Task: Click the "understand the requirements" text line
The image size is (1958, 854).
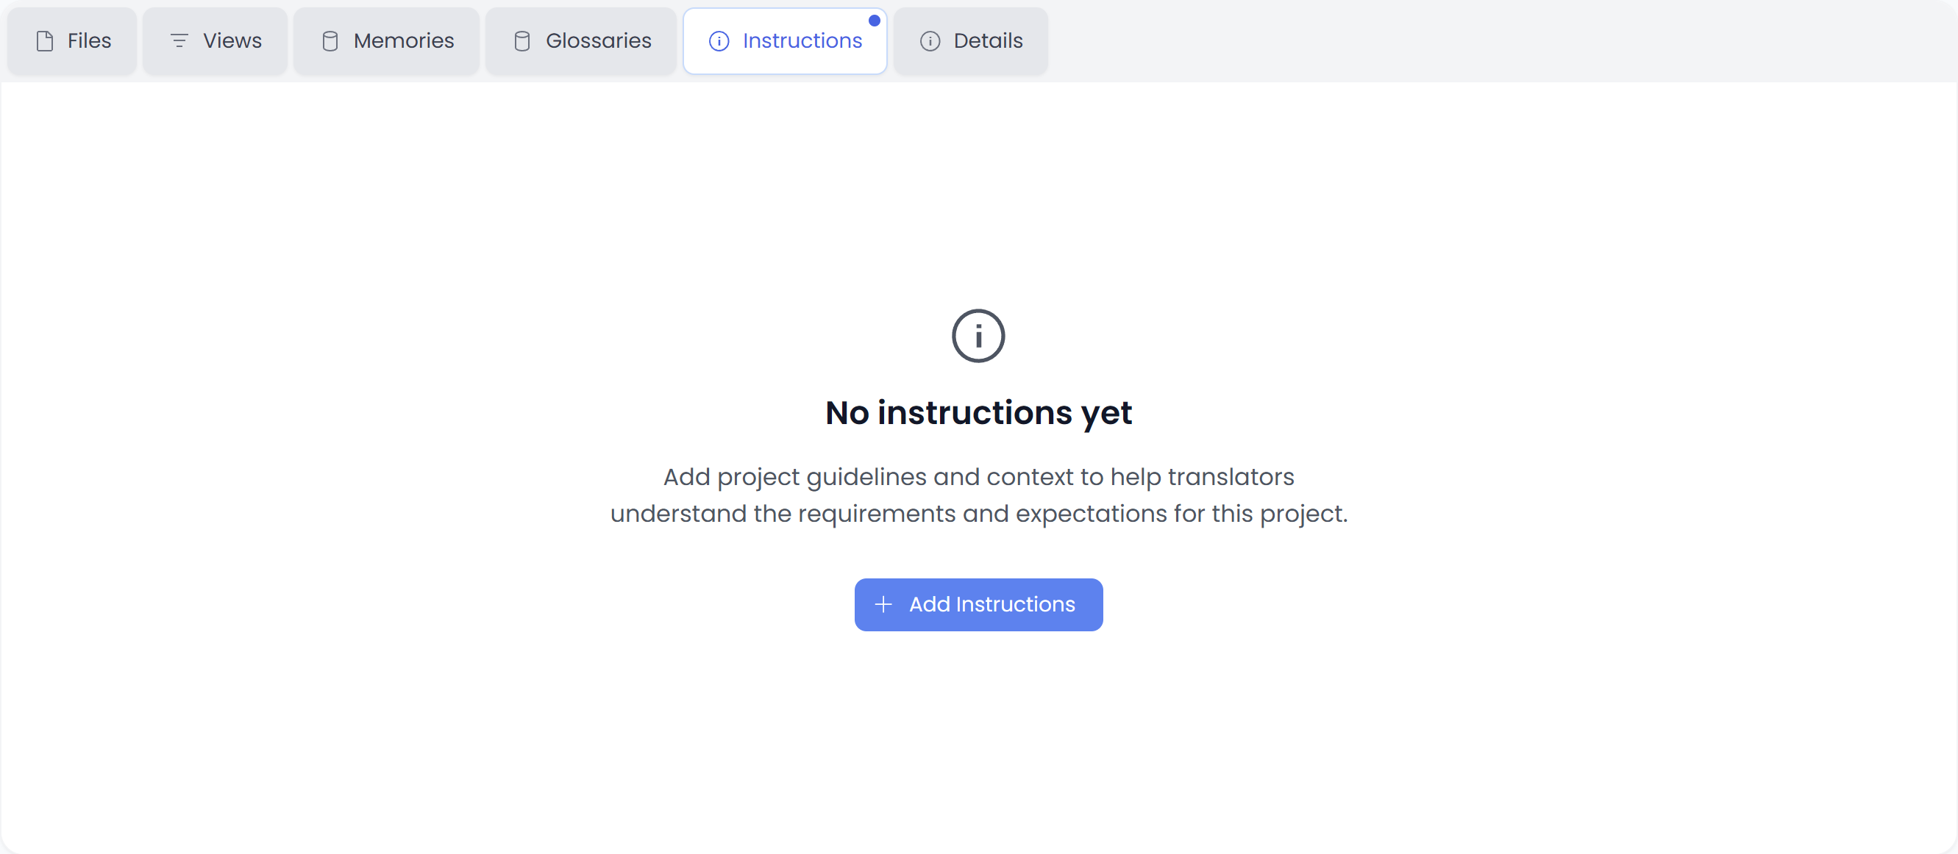Action: (978, 514)
